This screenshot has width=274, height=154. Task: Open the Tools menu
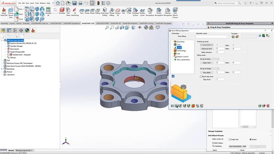[37, 3]
